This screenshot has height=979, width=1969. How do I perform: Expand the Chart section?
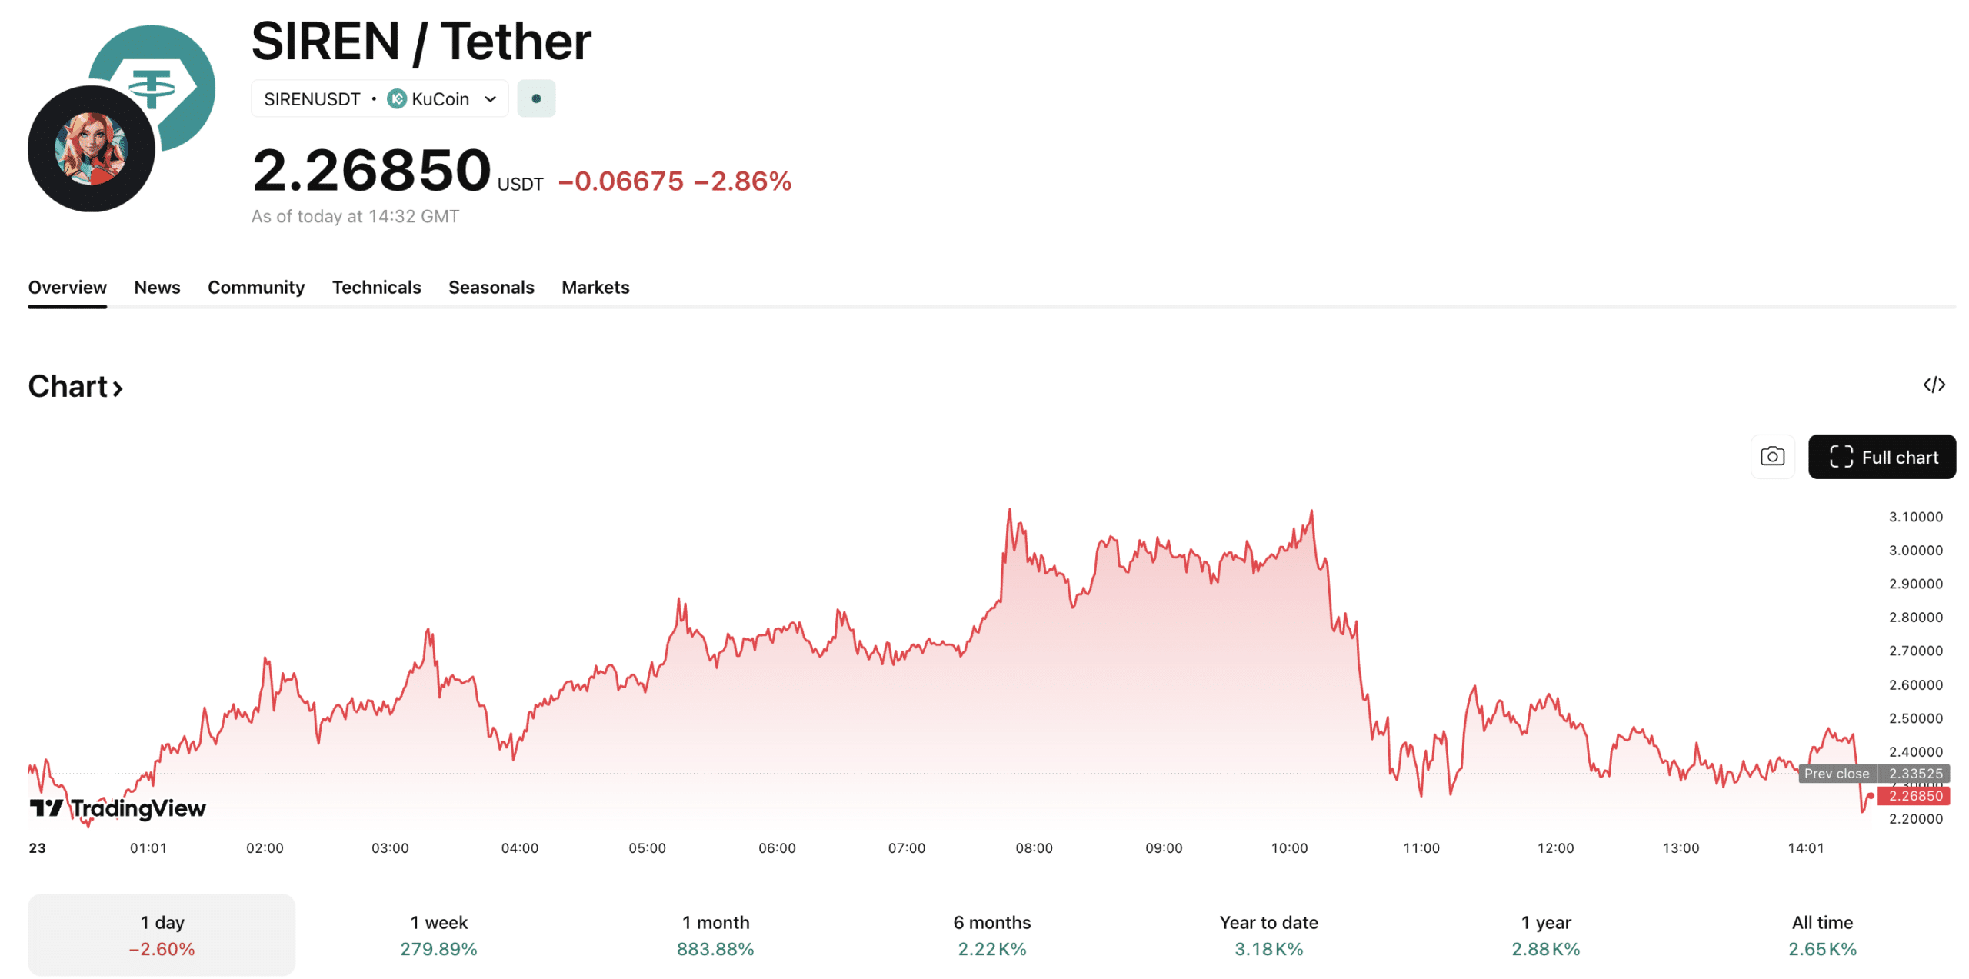[x=75, y=386]
